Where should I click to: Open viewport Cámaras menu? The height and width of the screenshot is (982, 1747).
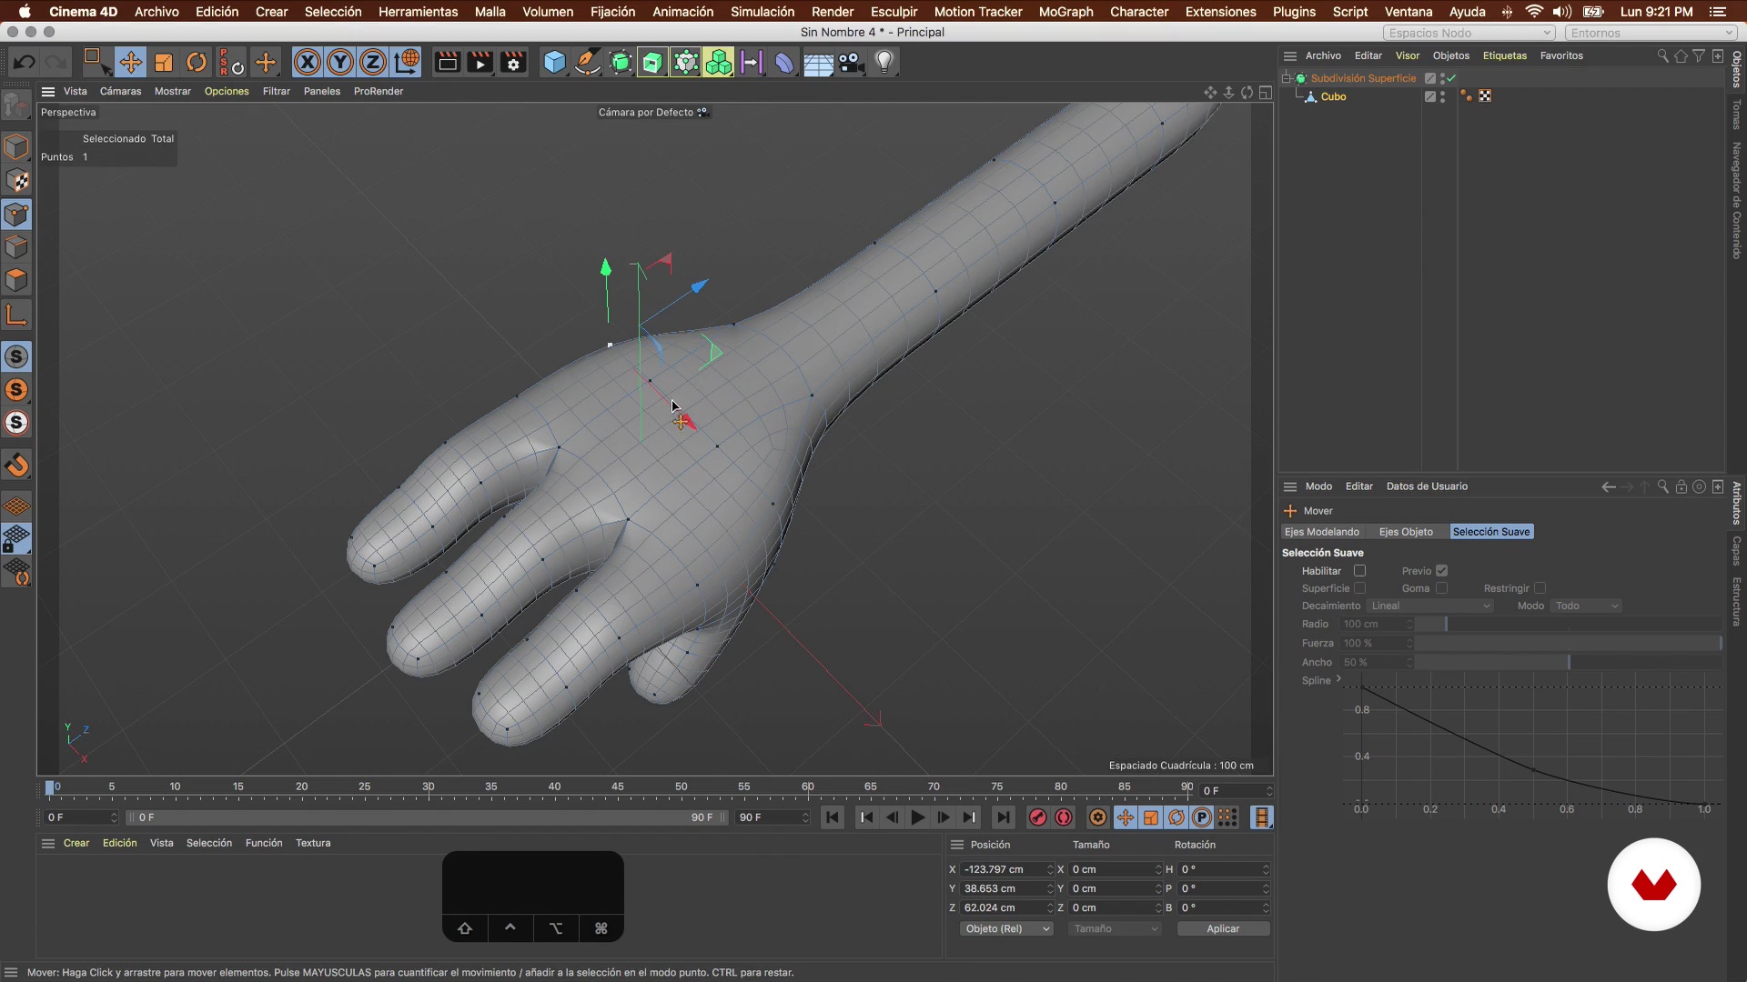[x=120, y=91]
